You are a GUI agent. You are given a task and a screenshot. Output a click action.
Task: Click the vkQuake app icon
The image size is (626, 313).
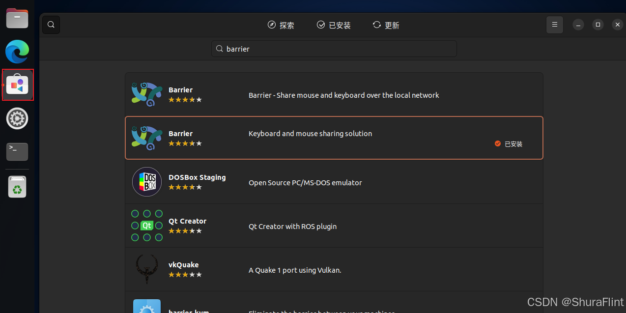point(146,269)
